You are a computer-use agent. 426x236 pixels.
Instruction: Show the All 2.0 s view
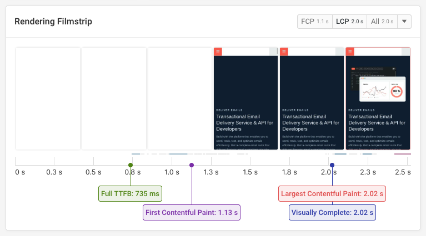point(382,22)
